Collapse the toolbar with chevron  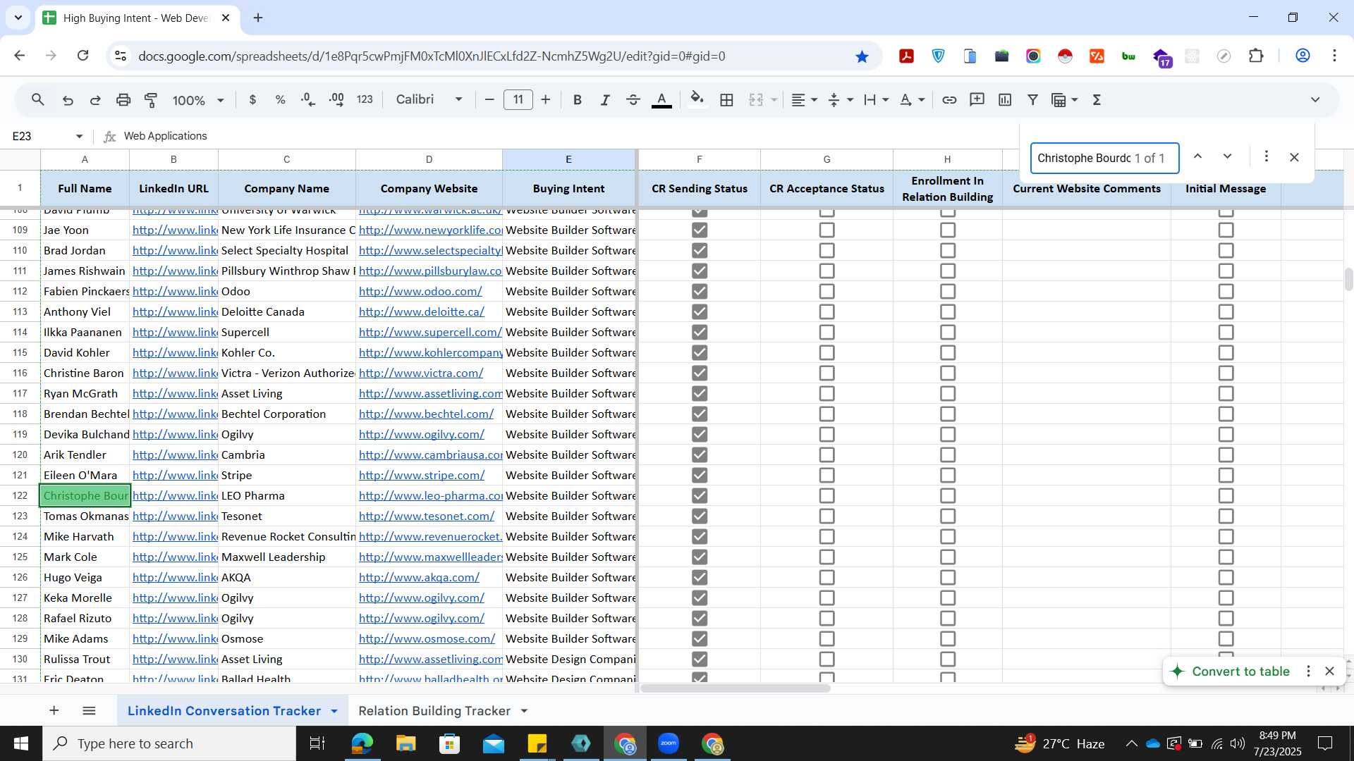pyautogui.click(x=1315, y=100)
